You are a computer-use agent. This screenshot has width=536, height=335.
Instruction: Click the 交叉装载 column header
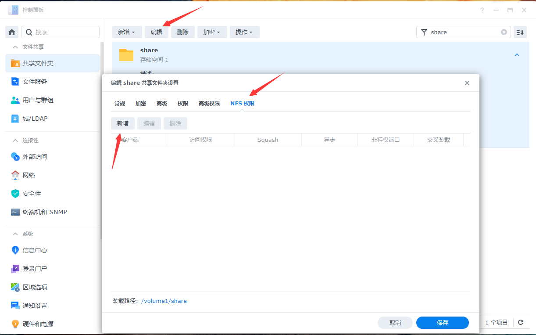pyautogui.click(x=439, y=140)
